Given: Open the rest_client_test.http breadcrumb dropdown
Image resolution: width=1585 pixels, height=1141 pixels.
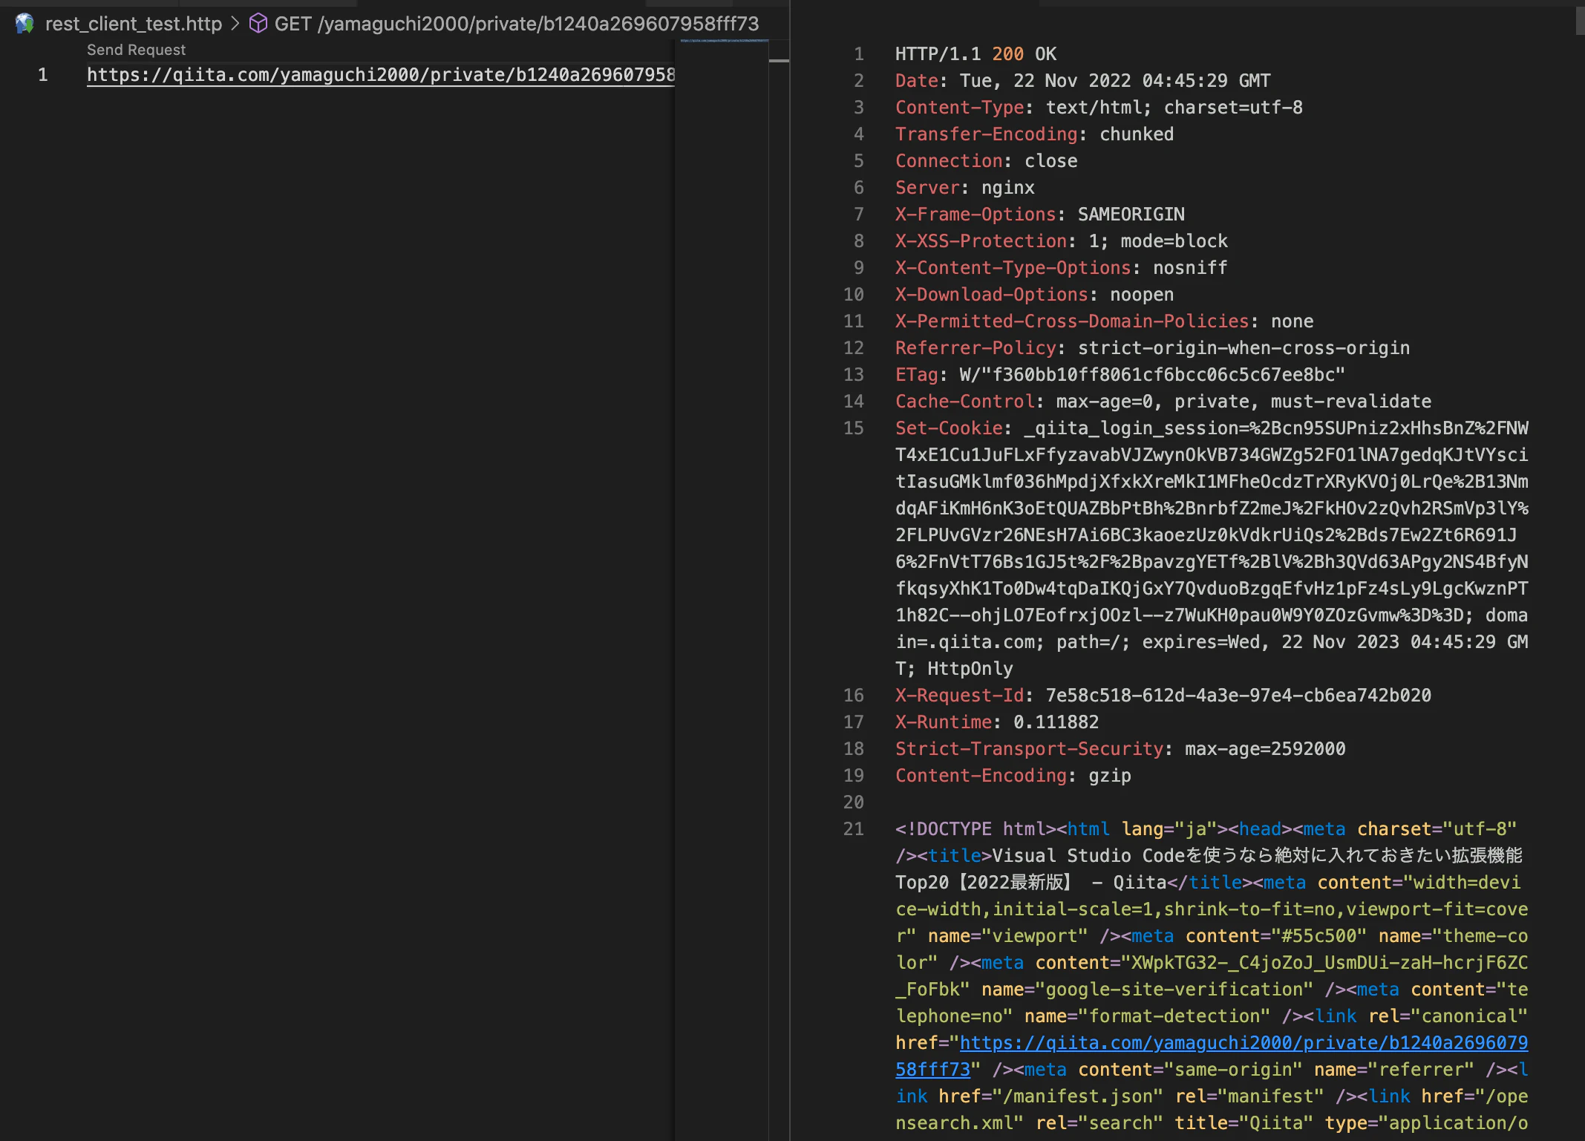Looking at the screenshot, I should coord(134,24).
